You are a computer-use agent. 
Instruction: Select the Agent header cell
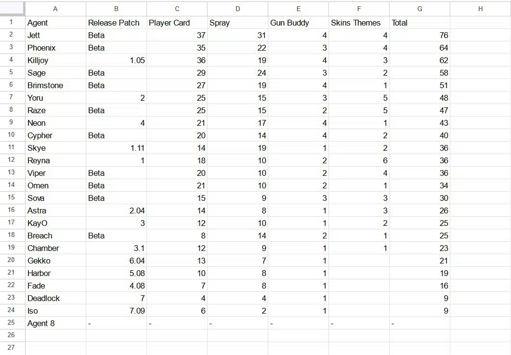[x=55, y=23]
